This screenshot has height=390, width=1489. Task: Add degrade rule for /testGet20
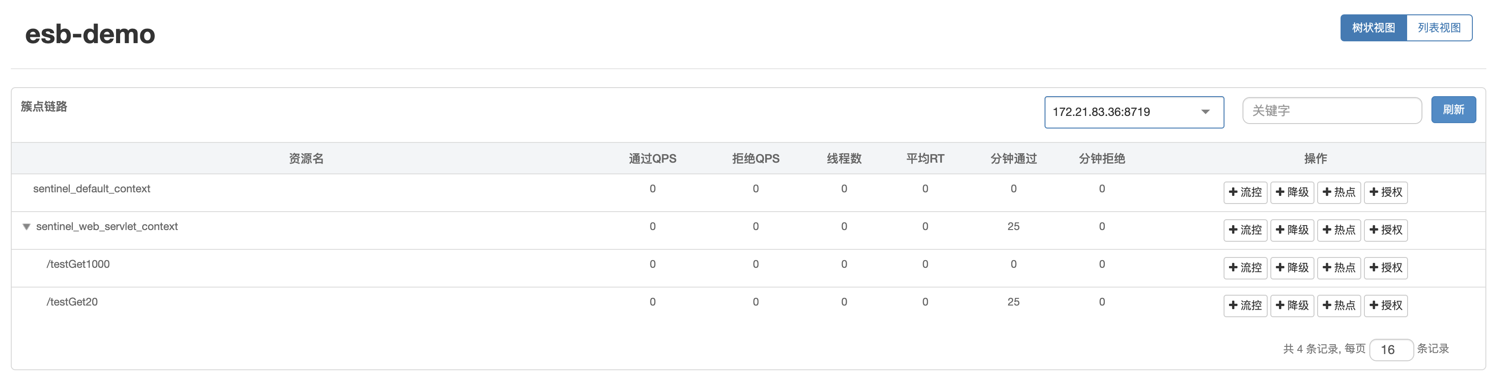tap(1292, 305)
